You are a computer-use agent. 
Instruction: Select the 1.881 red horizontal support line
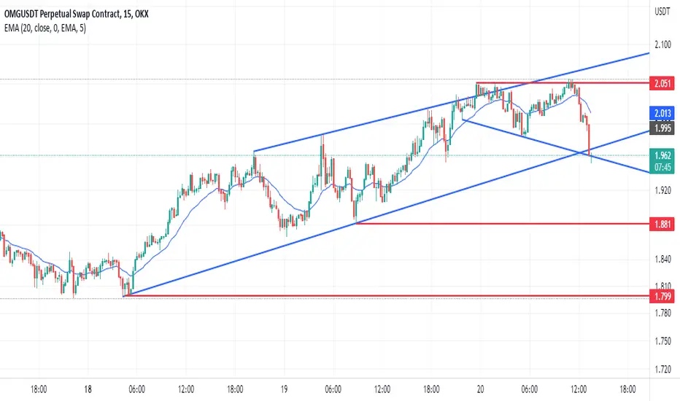[x=502, y=224]
